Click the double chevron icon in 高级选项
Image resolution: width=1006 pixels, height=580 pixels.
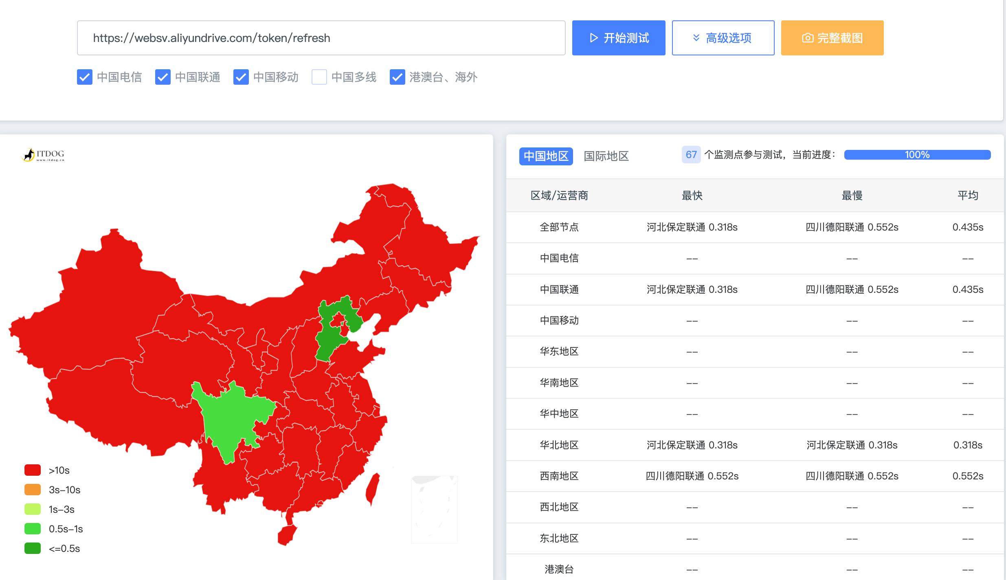(x=696, y=38)
